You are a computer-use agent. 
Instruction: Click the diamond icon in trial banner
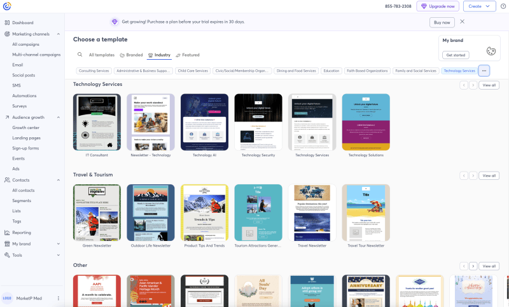click(115, 22)
